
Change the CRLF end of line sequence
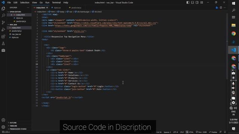coord(182,132)
